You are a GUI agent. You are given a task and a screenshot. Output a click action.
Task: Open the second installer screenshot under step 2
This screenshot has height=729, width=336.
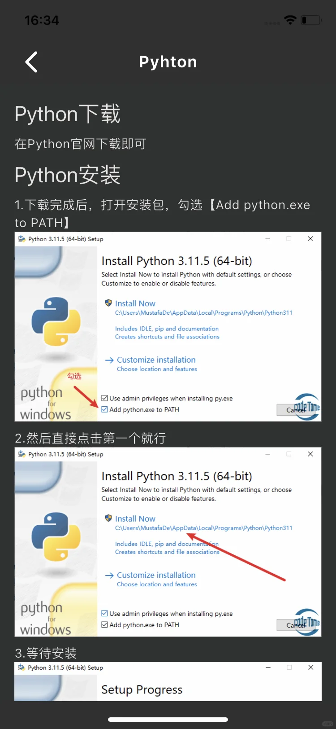click(168, 542)
